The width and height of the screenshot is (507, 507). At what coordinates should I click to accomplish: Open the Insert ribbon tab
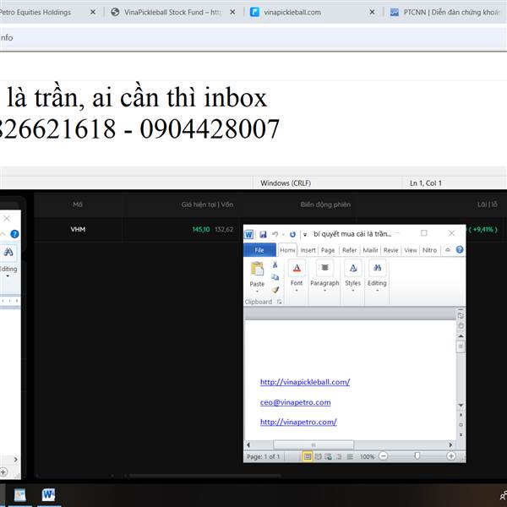308,250
